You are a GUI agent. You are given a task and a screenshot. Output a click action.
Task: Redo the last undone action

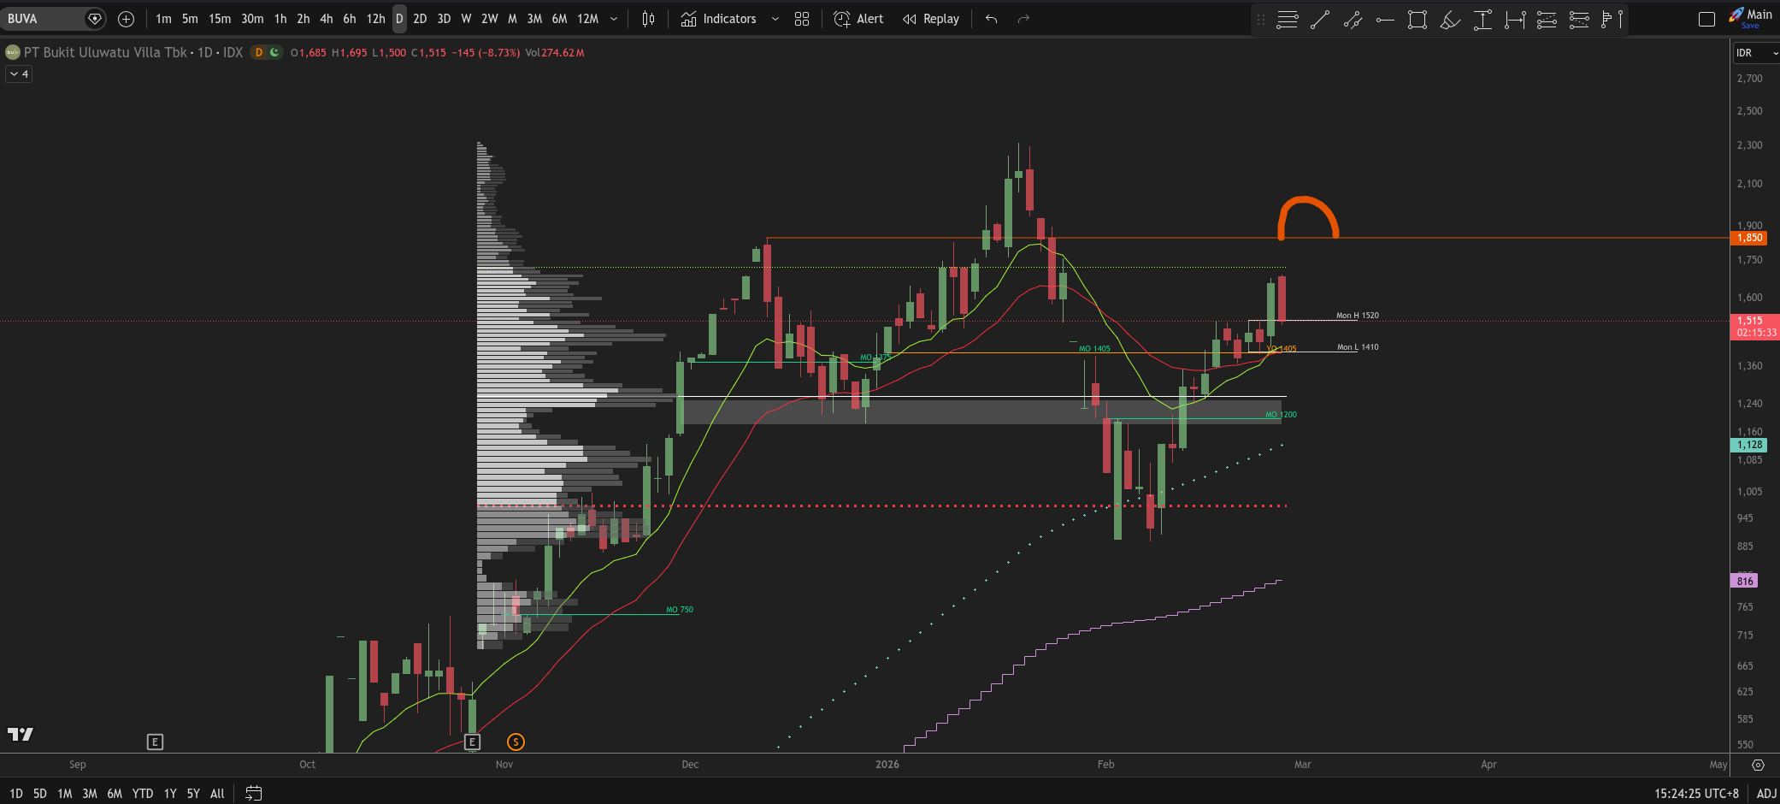[x=1023, y=19]
